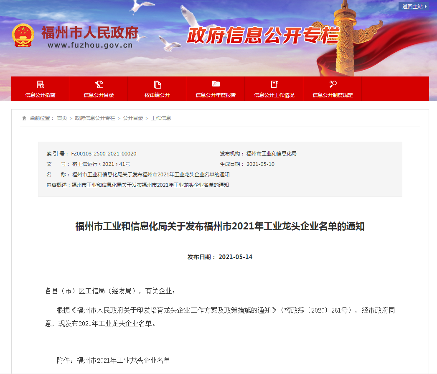Click the 信息公开制度规定 search icon
The height and width of the screenshot is (374, 437).
coord(333,84)
